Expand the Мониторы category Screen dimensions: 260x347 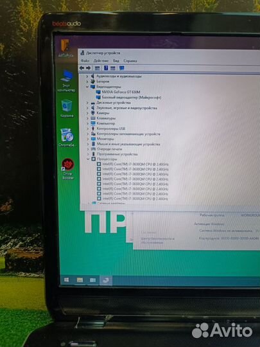coord(88,139)
